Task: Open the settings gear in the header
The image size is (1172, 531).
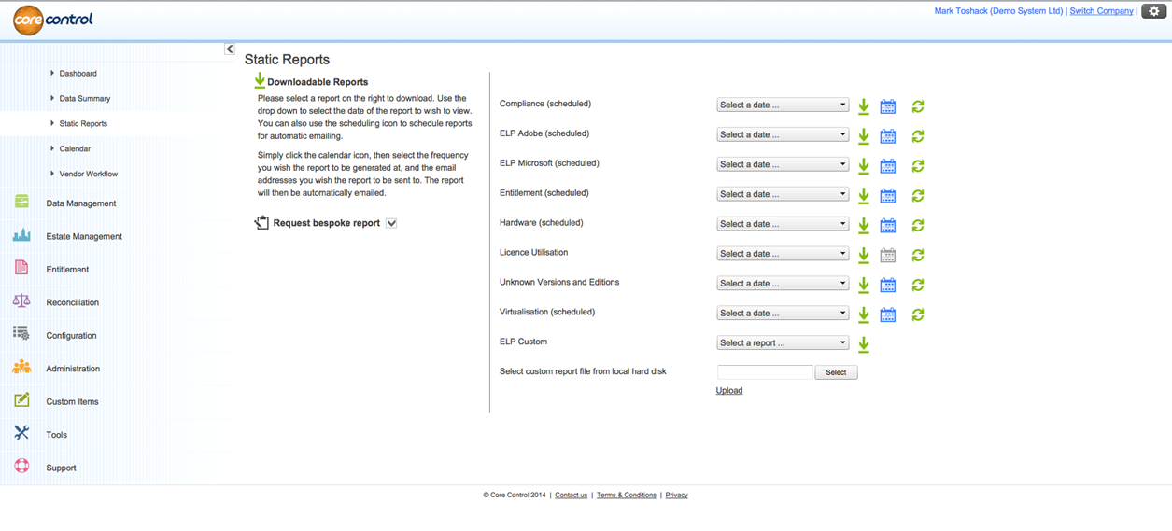Action: click(1154, 11)
